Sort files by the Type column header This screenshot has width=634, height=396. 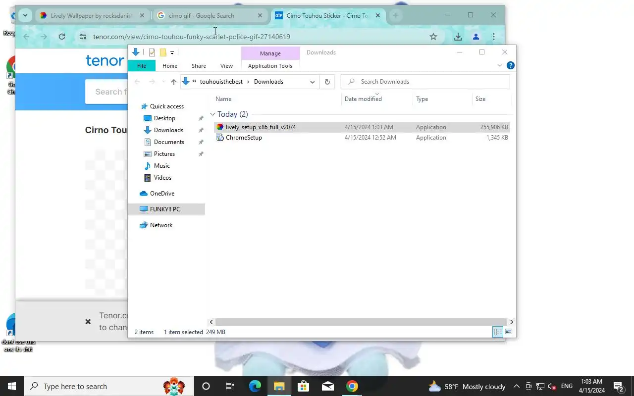[422, 99]
